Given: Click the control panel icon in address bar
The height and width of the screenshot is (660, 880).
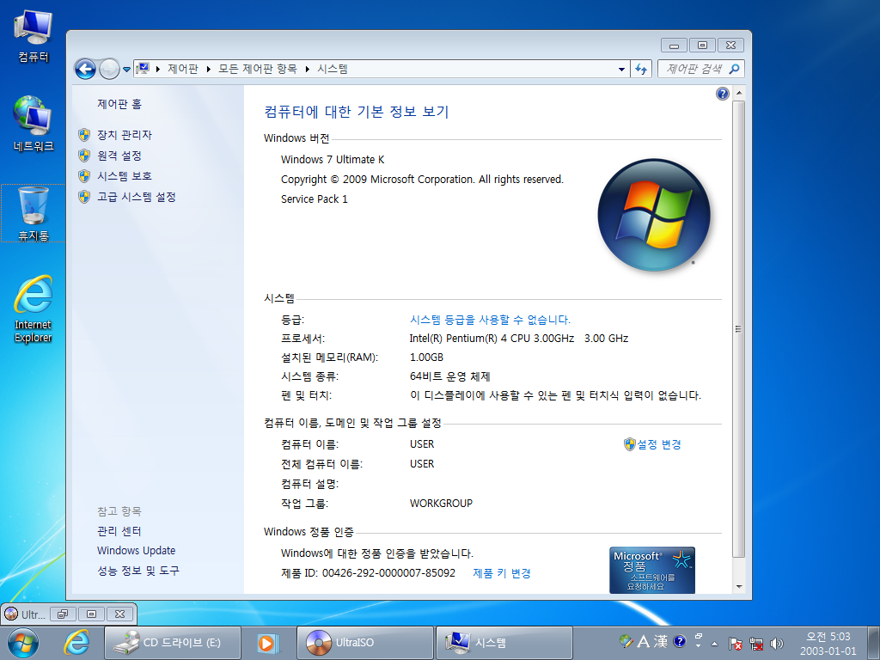Looking at the screenshot, I should coord(144,69).
